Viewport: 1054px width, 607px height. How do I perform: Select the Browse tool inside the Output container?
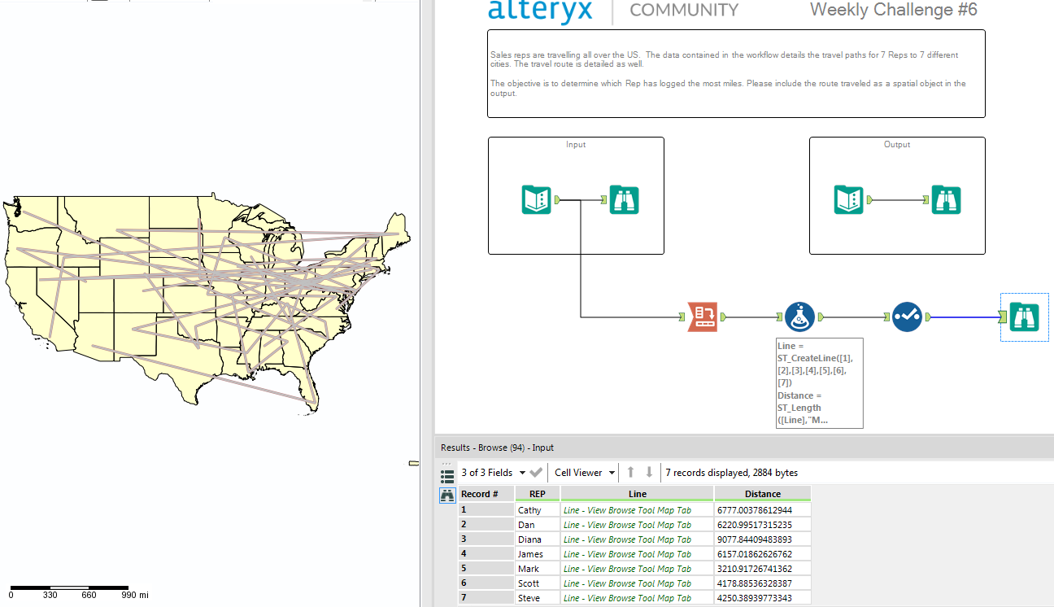pos(946,199)
